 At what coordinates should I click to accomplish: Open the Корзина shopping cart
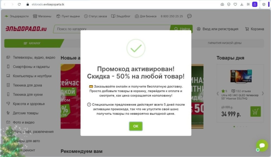[254, 29]
